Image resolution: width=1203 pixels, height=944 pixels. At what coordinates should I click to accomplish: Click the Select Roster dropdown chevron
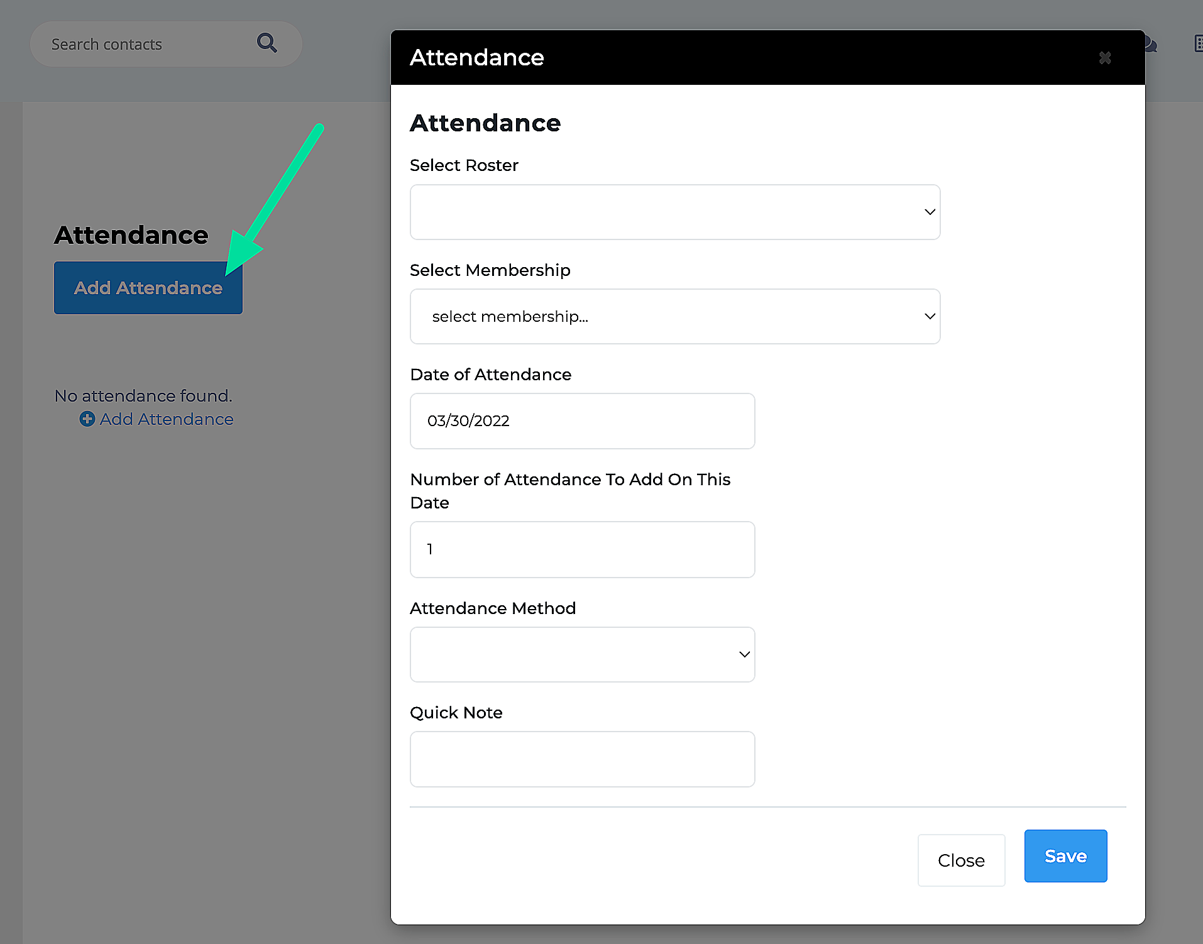(x=929, y=212)
